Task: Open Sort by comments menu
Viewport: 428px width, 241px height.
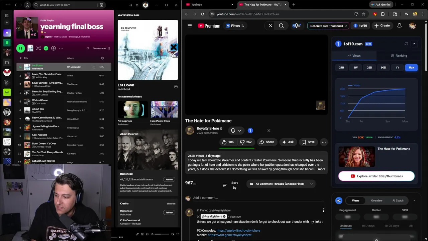Action: pos(230,185)
